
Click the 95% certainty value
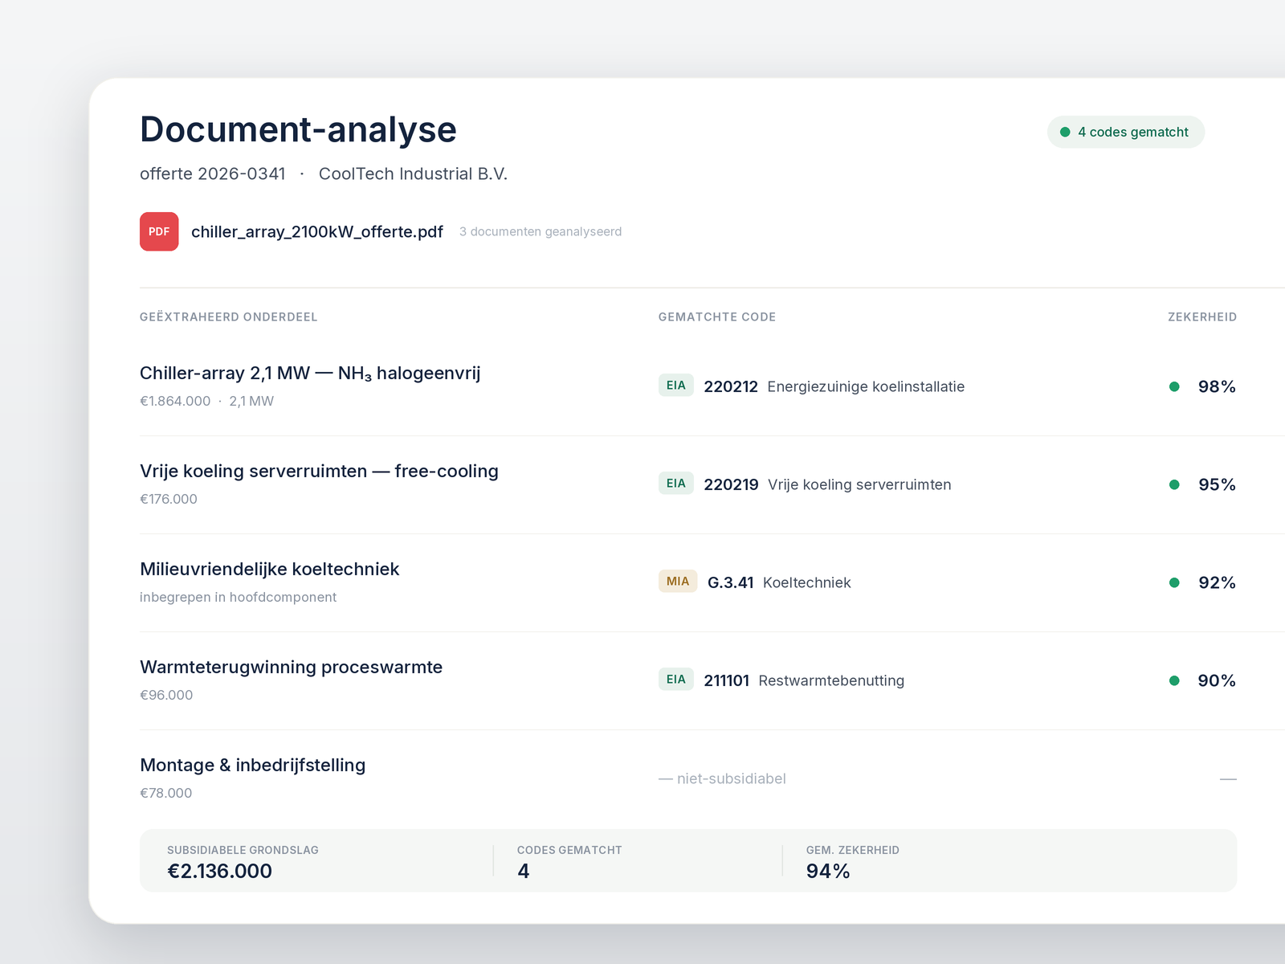pyautogui.click(x=1217, y=484)
